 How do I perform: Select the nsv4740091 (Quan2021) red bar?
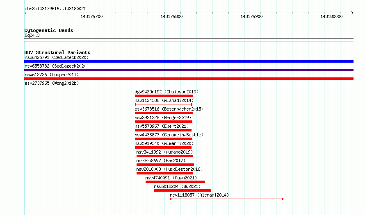[175, 182]
